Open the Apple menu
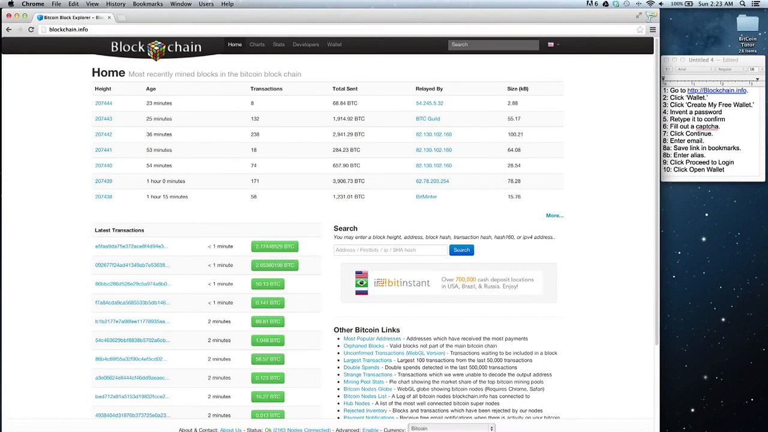 coord(11,4)
